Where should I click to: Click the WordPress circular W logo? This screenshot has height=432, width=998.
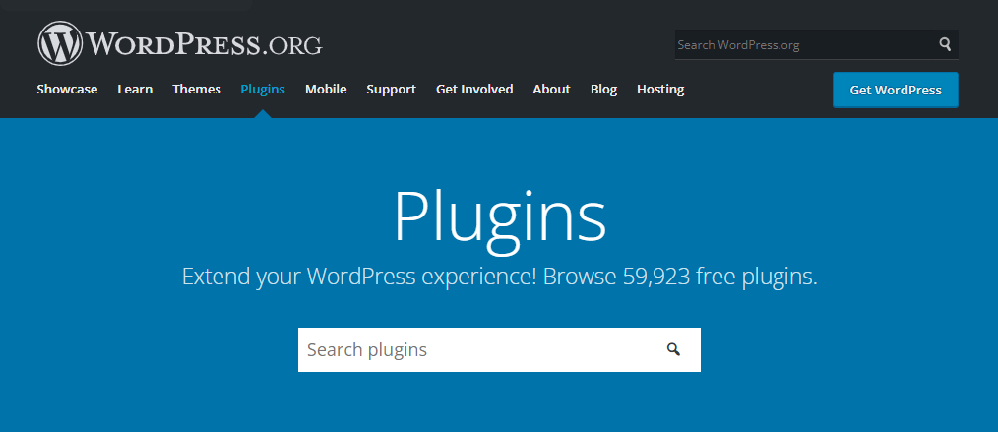pyautogui.click(x=60, y=44)
